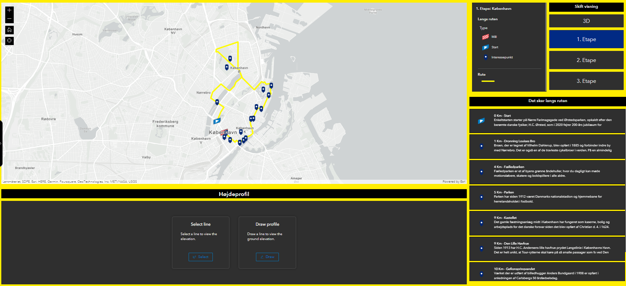Select the pin beside København K label
Image resolution: width=626 pixels, height=286 pixels.
click(x=241, y=132)
